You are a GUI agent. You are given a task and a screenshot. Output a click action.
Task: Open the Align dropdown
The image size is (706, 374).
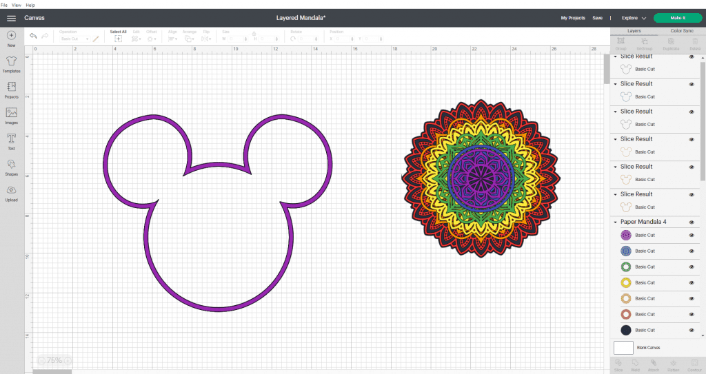tap(172, 39)
